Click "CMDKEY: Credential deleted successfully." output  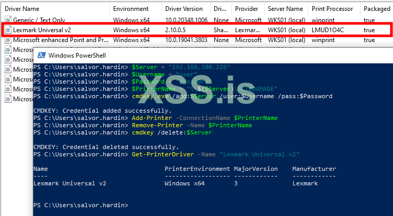(106, 147)
